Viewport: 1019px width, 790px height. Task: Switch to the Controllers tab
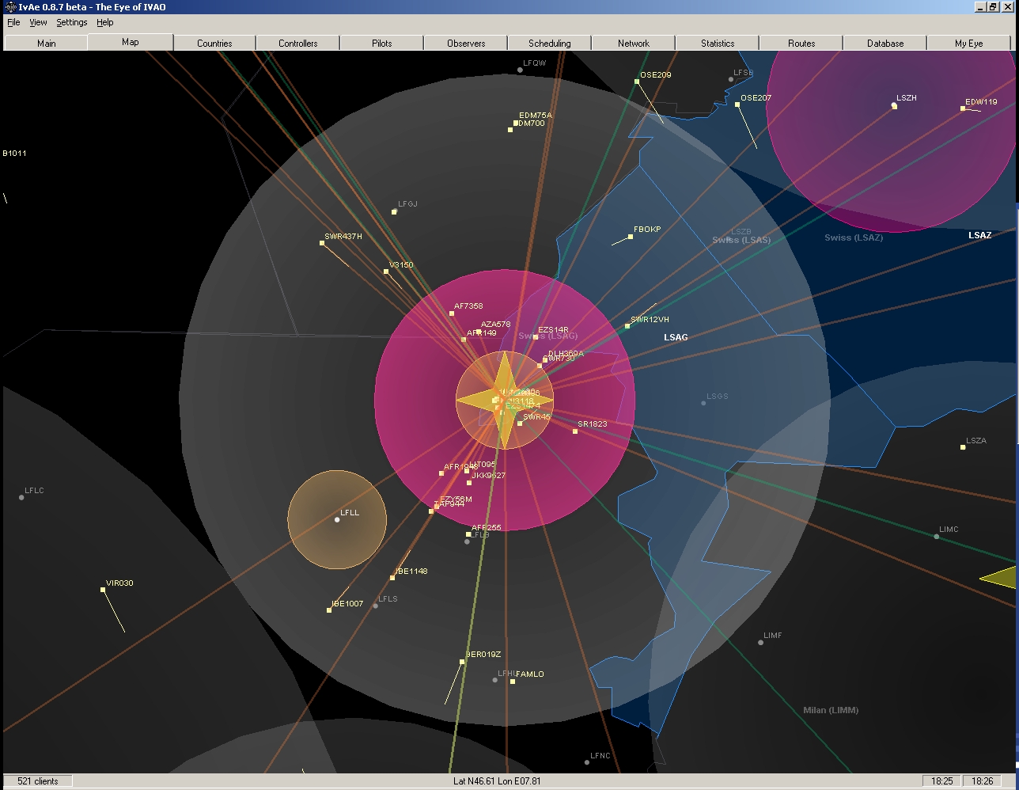[x=298, y=43]
